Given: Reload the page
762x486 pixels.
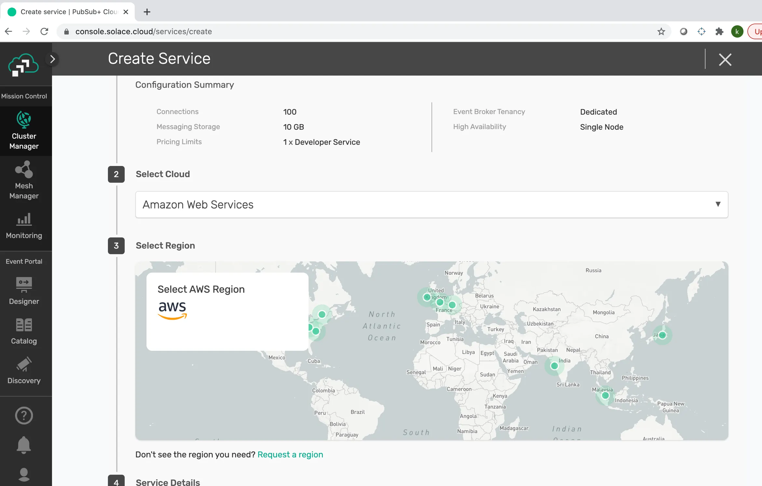Looking at the screenshot, I should coord(44,31).
